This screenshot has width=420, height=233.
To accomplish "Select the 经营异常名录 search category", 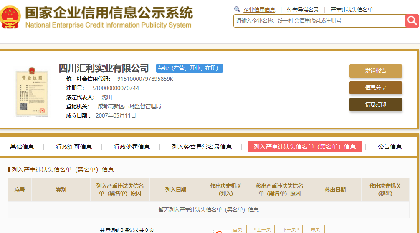I will (x=303, y=10).
